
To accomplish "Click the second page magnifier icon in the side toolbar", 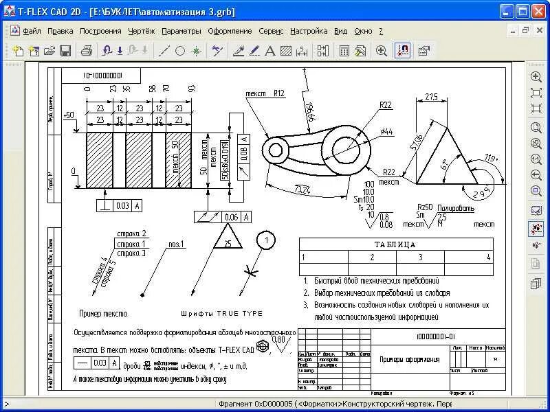I will click(x=536, y=144).
